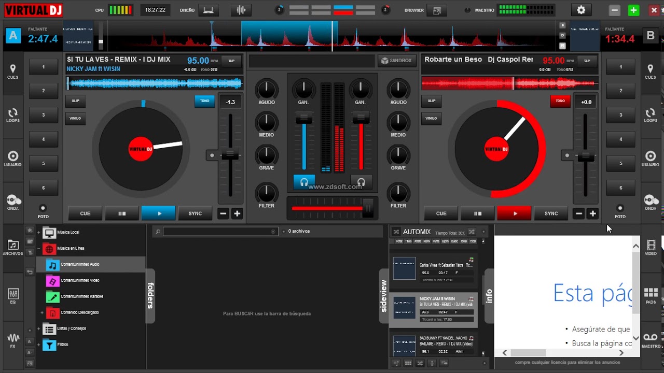Screen dimensions: 664x373
Task: Click the automix repeat icon next to Tiempo Total
Action: click(471, 232)
